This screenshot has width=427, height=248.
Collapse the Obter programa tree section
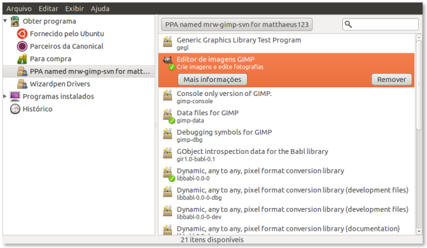5,21
